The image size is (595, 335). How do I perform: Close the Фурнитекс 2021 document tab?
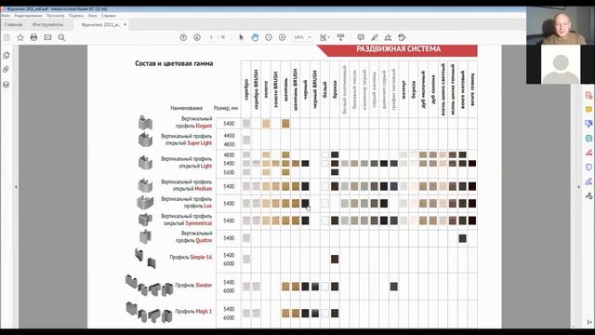(x=125, y=25)
